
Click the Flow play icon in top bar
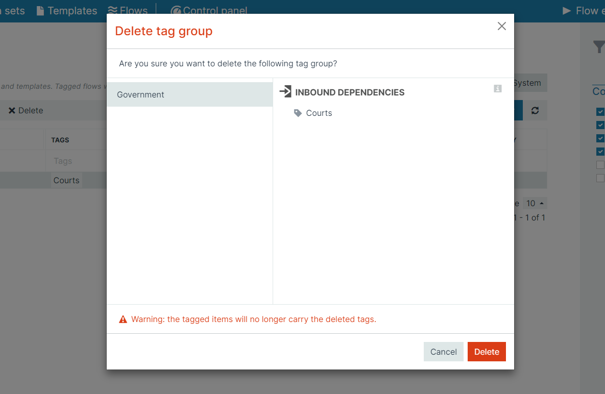(566, 11)
